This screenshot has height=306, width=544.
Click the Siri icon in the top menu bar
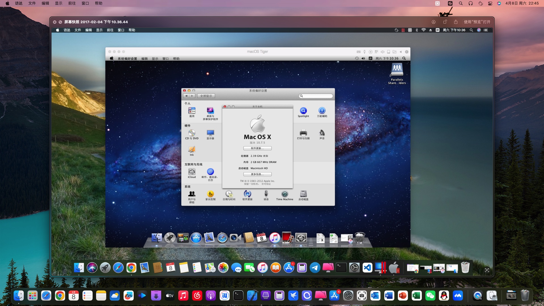pos(499,3)
